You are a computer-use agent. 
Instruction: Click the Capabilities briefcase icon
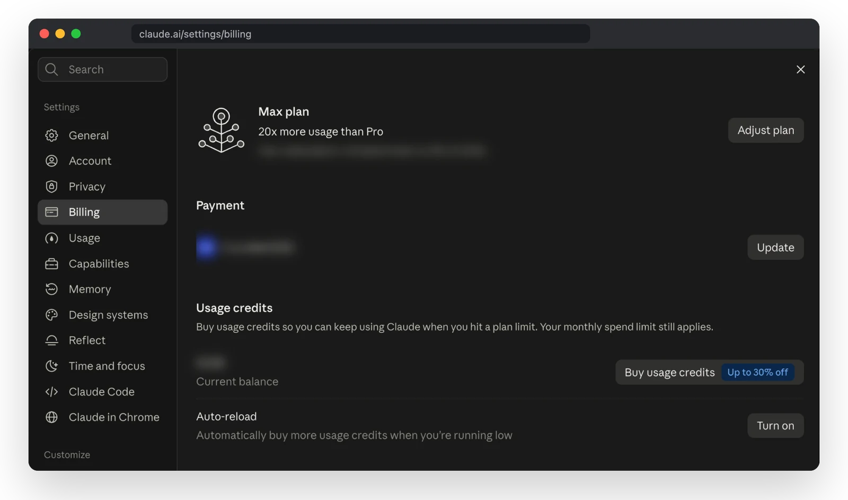click(x=51, y=264)
